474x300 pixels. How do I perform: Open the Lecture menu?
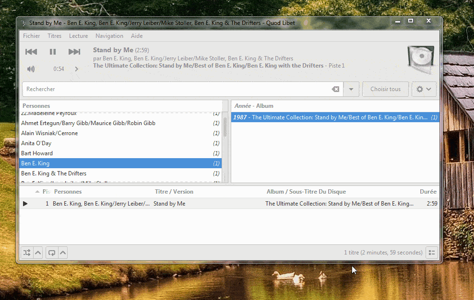click(x=78, y=36)
